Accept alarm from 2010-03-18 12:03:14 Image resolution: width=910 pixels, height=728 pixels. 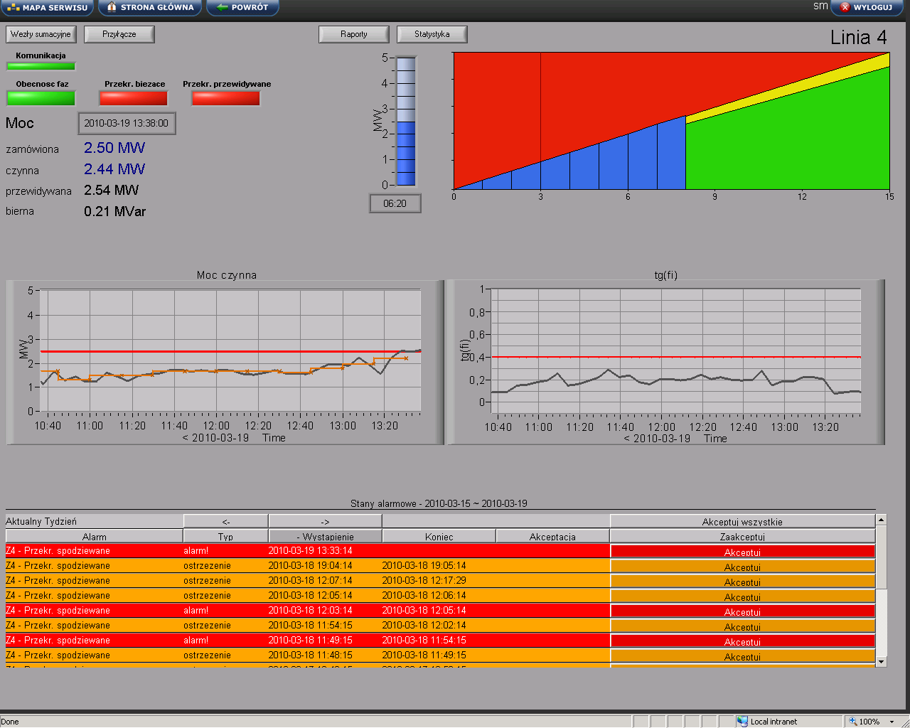[x=742, y=611]
